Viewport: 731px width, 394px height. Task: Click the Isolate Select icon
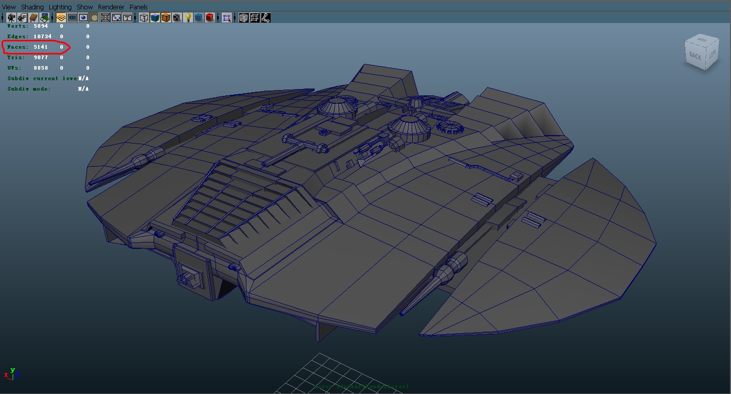[227, 18]
